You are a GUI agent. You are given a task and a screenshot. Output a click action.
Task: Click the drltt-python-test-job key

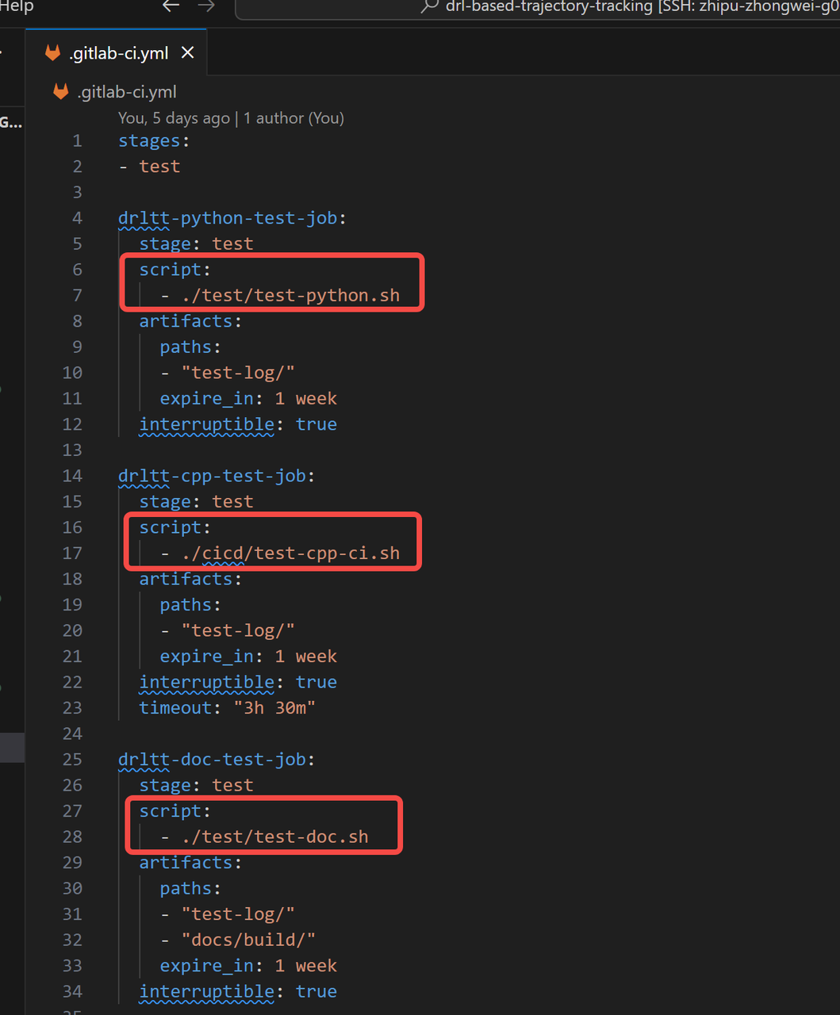[228, 218]
